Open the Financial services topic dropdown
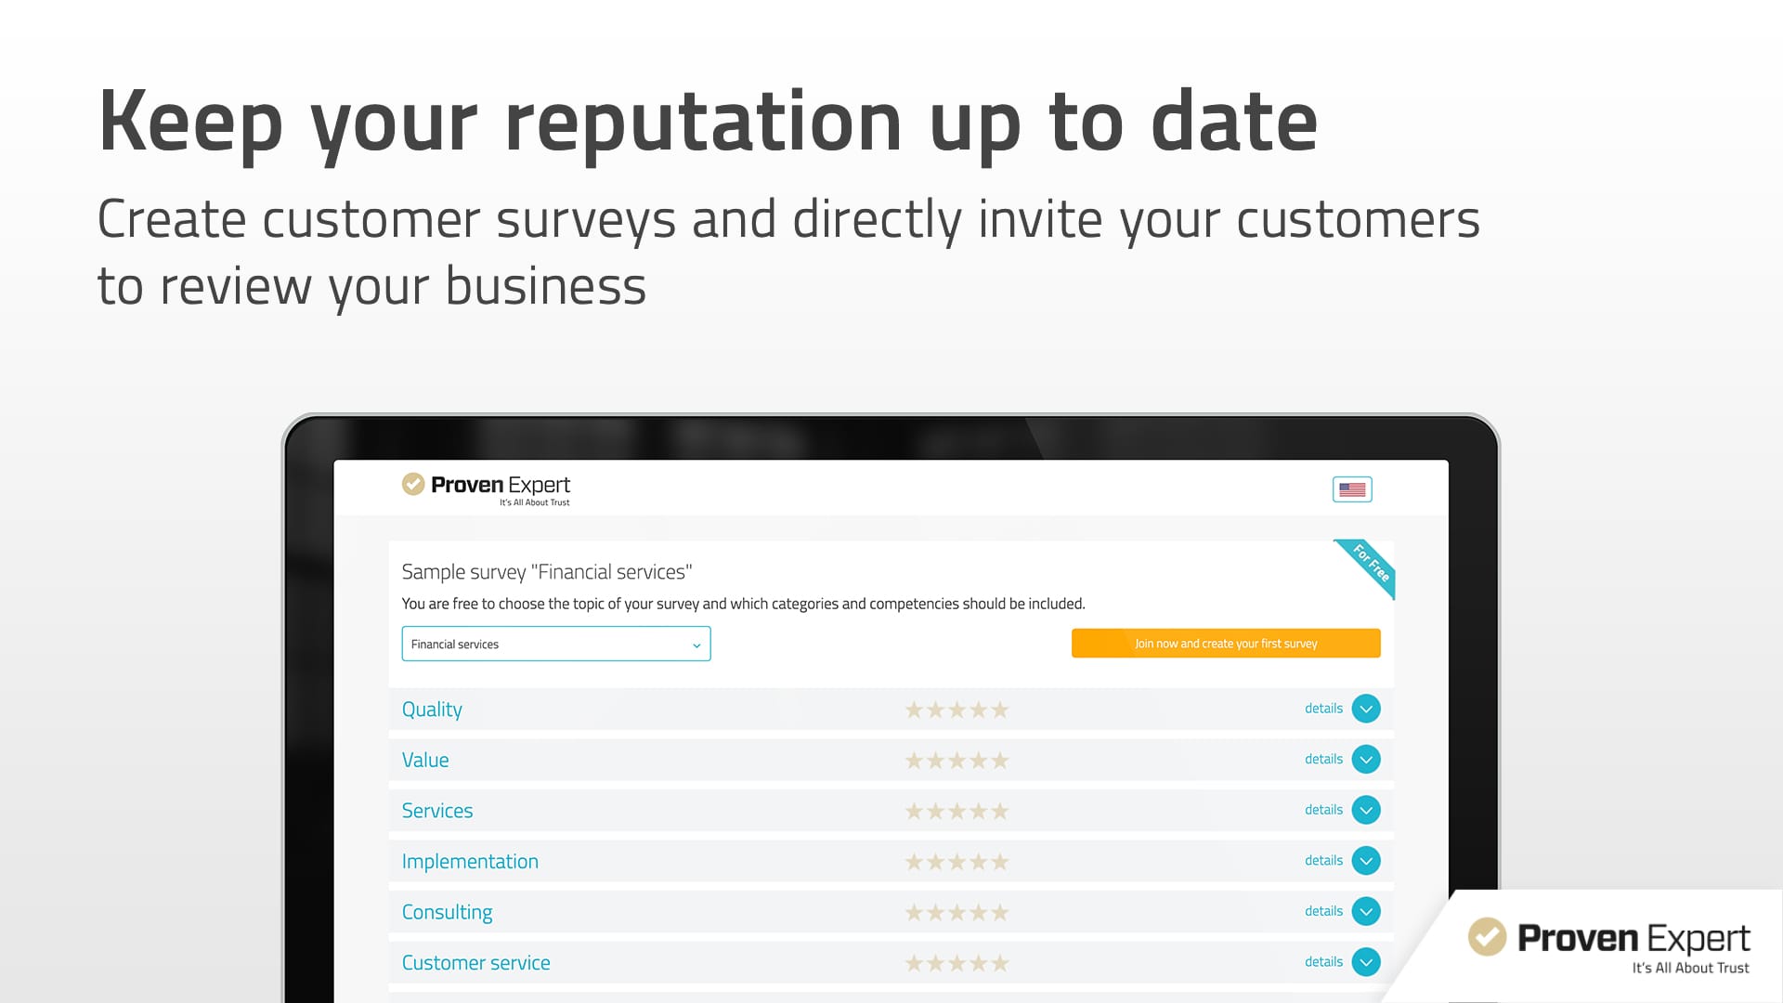1783x1003 pixels. tap(555, 645)
